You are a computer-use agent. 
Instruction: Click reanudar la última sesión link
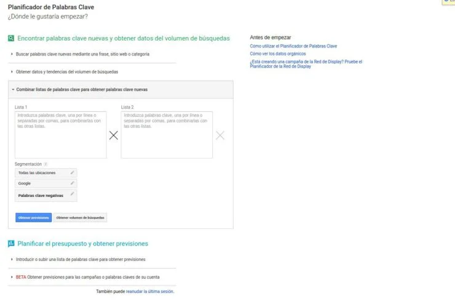point(149,291)
